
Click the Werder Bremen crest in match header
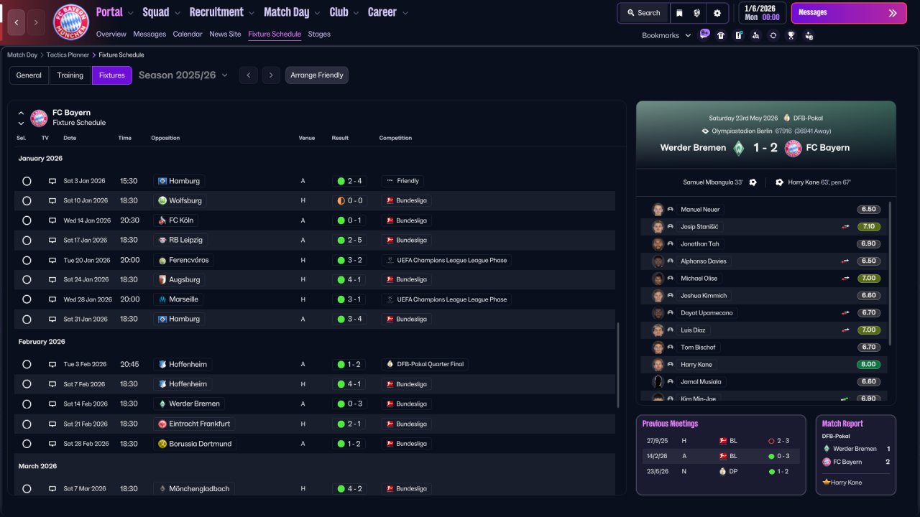(738, 148)
